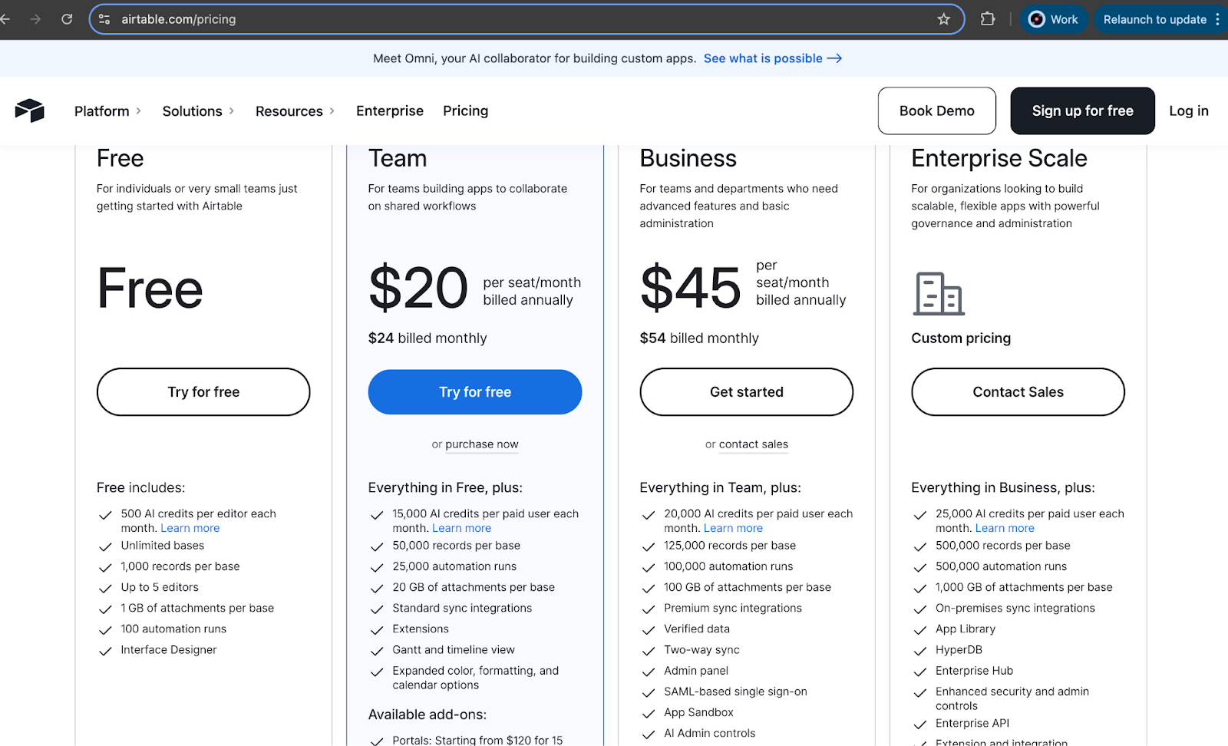Click 'Admin panel' feature text

696,671
